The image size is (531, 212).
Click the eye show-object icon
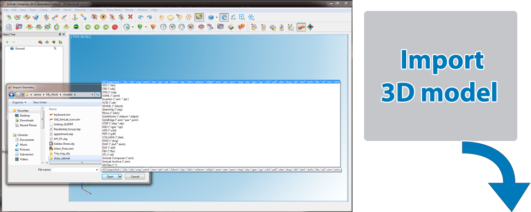click(103, 16)
